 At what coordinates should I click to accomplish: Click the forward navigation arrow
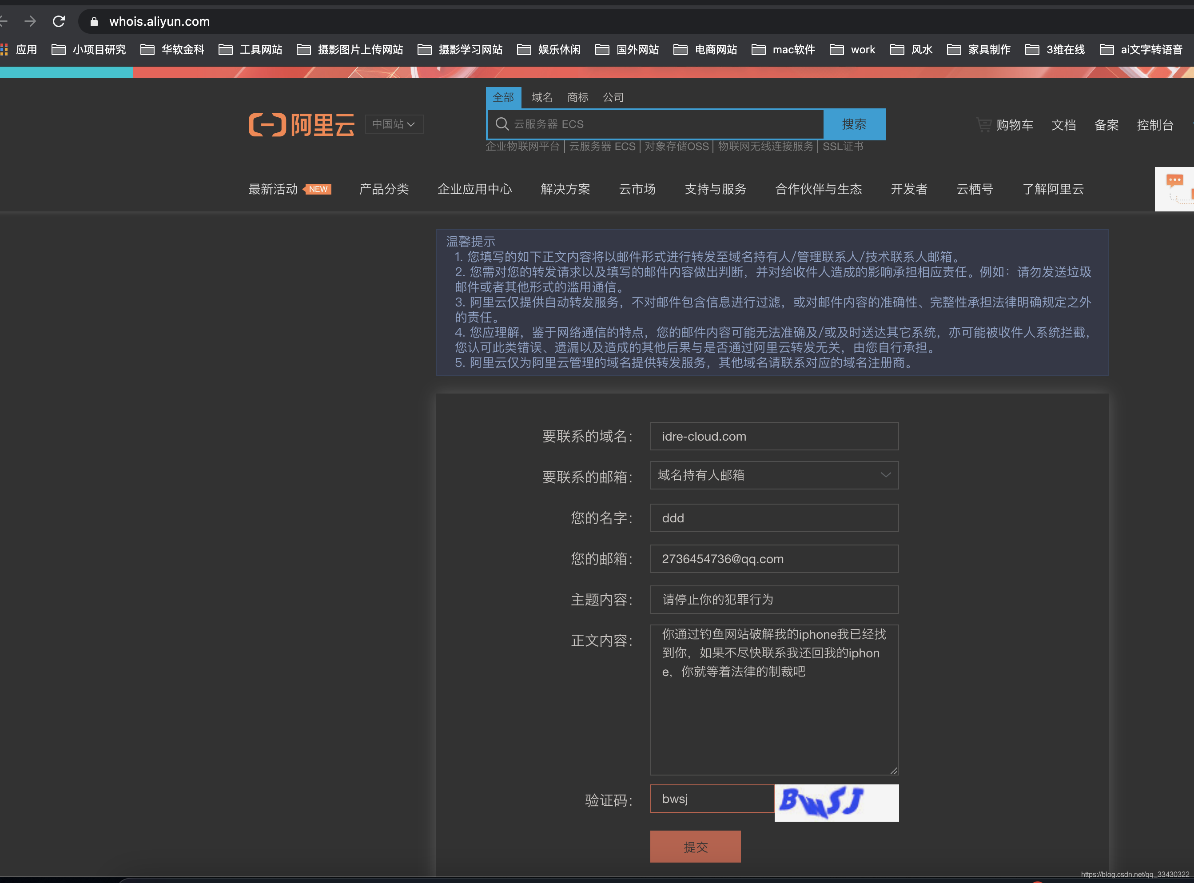tap(31, 21)
